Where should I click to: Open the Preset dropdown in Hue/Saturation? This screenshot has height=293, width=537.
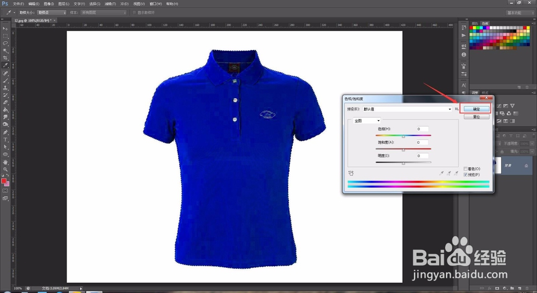coord(407,109)
